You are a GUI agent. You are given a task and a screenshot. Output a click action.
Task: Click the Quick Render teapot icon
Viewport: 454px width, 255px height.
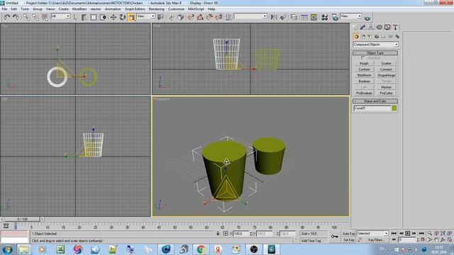coord(367,18)
